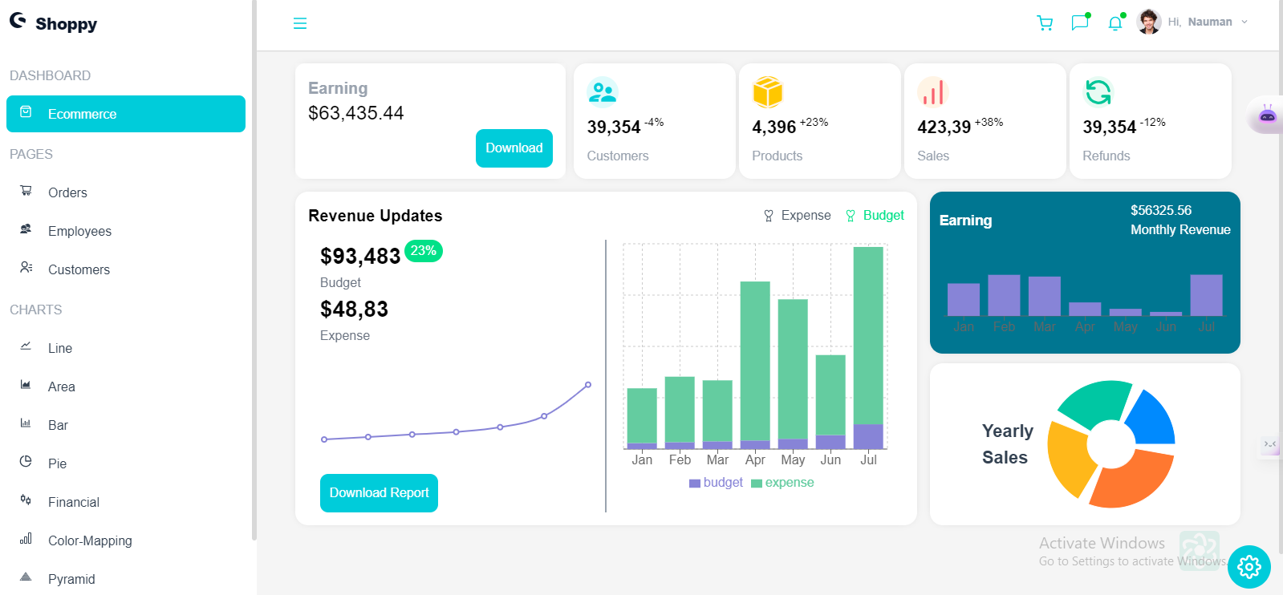Click the Download button in Earning card
Screen dimensions: 1283x595
pyautogui.click(x=514, y=148)
